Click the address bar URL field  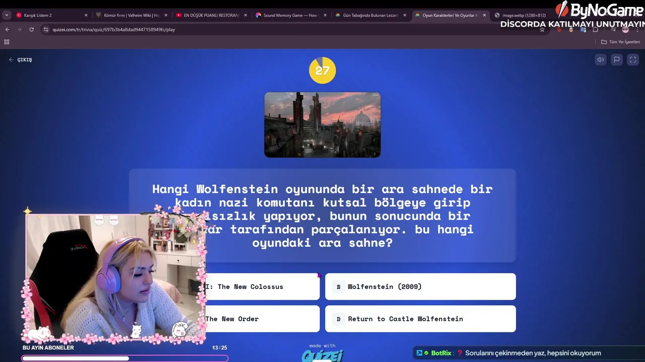pos(292,30)
